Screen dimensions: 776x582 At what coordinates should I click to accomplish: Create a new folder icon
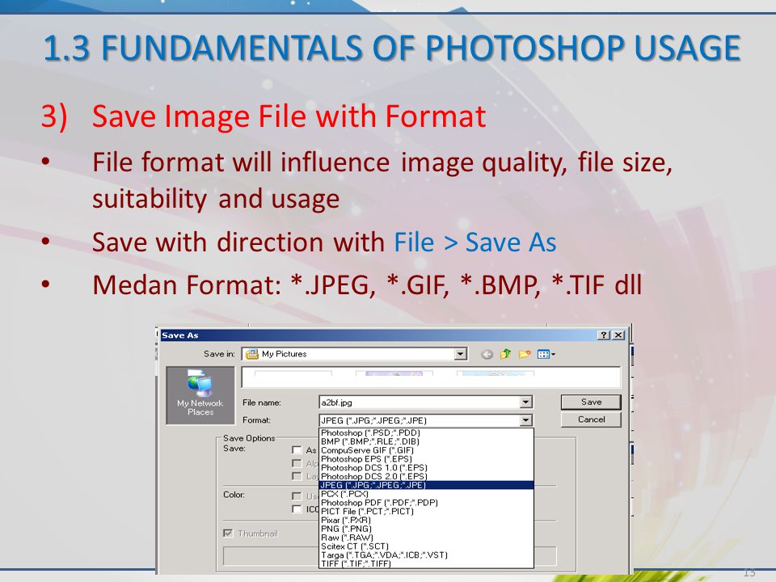pyautogui.click(x=524, y=354)
